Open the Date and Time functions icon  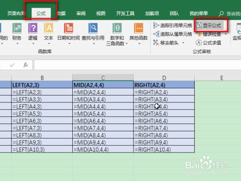click(x=69, y=28)
